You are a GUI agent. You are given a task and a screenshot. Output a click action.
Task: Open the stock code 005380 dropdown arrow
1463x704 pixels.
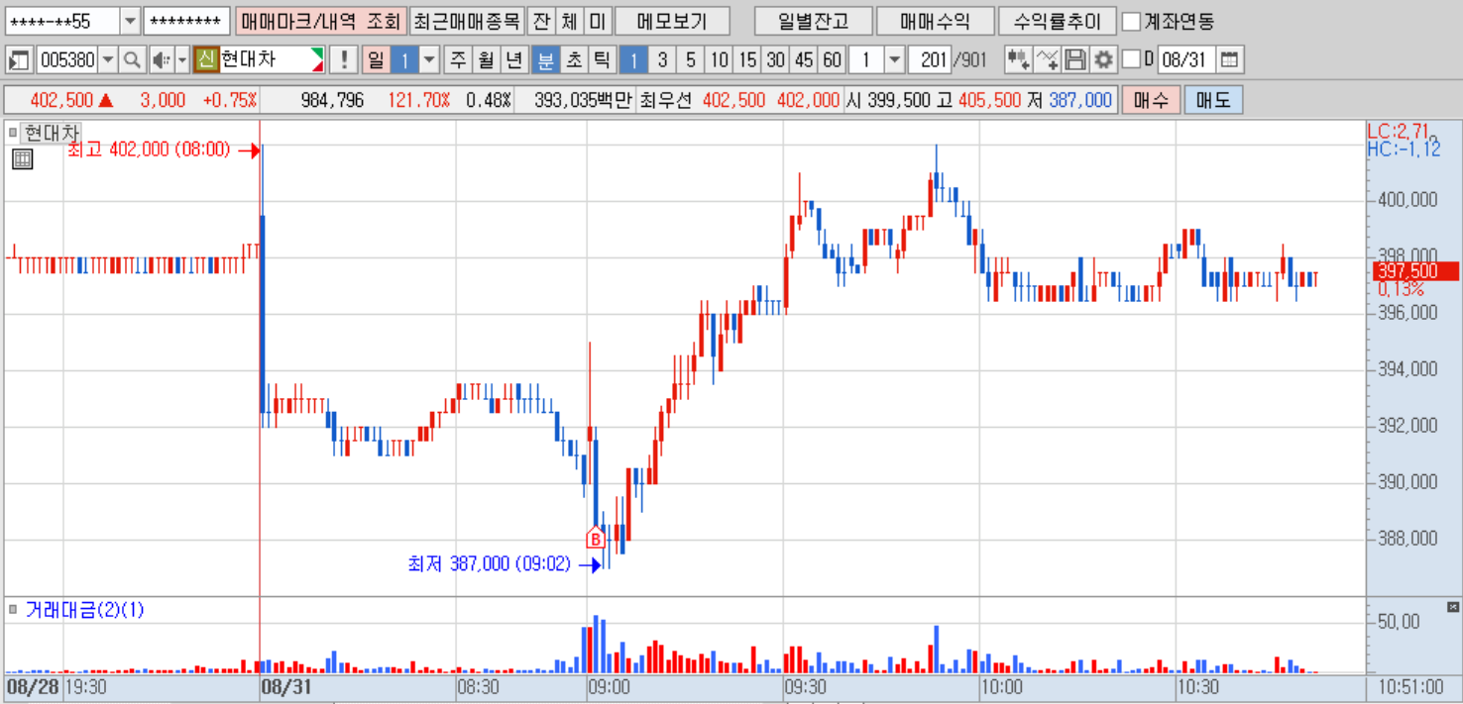coord(108,60)
